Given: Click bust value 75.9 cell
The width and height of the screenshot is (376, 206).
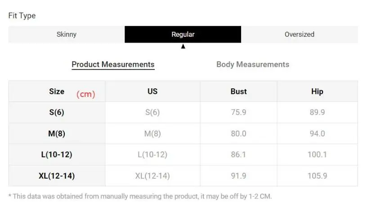Looking at the screenshot, I should pyautogui.click(x=238, y=113).
